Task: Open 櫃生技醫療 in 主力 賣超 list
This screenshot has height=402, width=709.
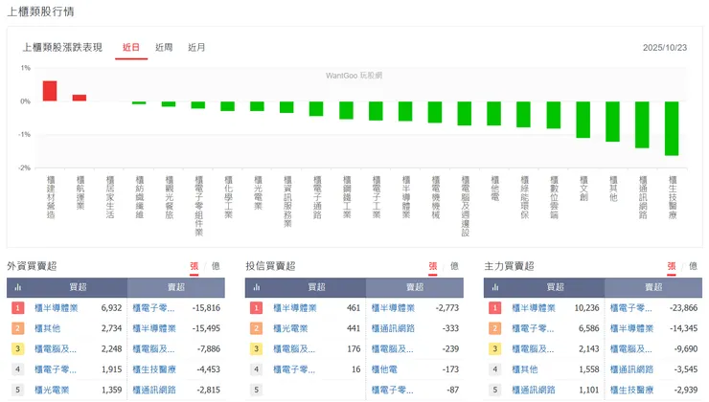Action: 631,390
